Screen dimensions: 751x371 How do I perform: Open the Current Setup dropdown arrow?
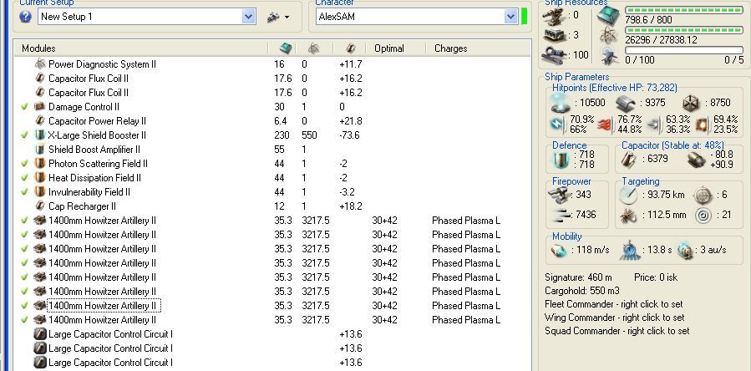(x=248, y=17)
